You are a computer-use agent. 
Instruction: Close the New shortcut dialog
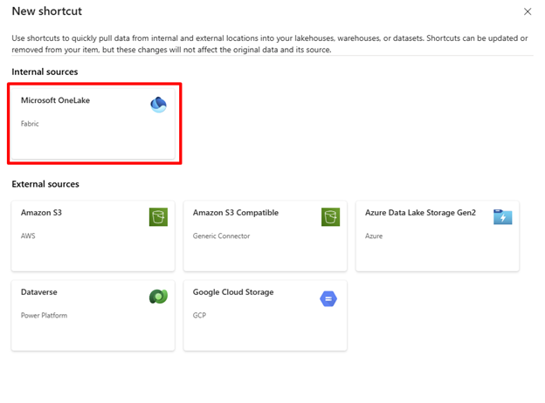[x=528, y=11]
